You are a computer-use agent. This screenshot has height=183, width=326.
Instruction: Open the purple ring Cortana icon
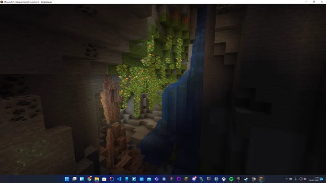click(x=179, y=179)
